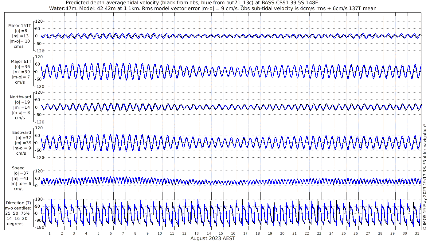Click the '180' tick on the Direction axis
The height and width of the screenshot is (245, 430).
click(38, 200)
